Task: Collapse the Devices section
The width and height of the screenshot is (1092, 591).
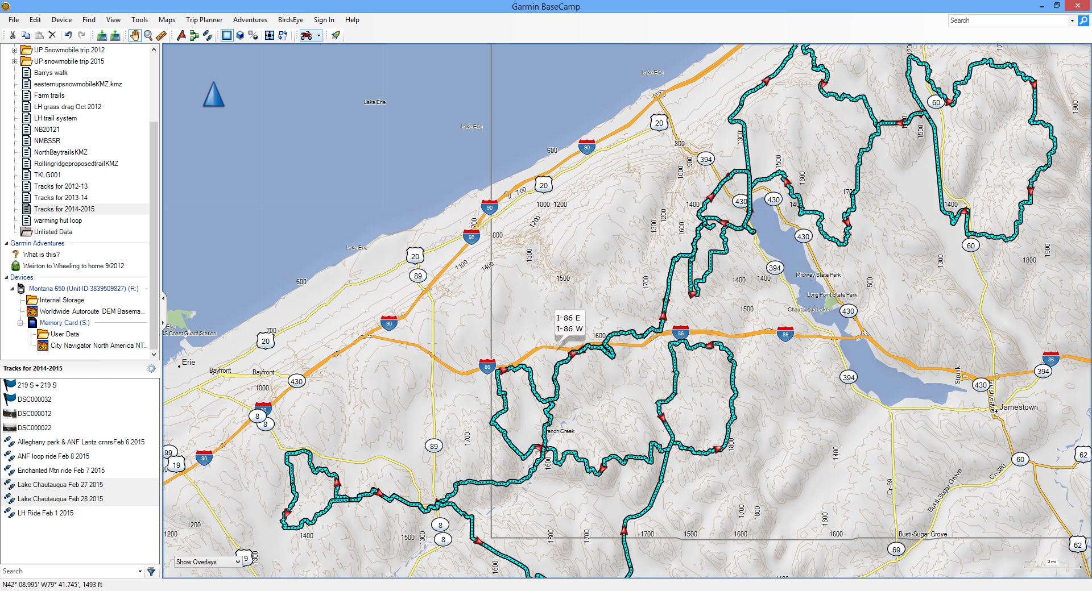Action: click(x=6, y=277)
